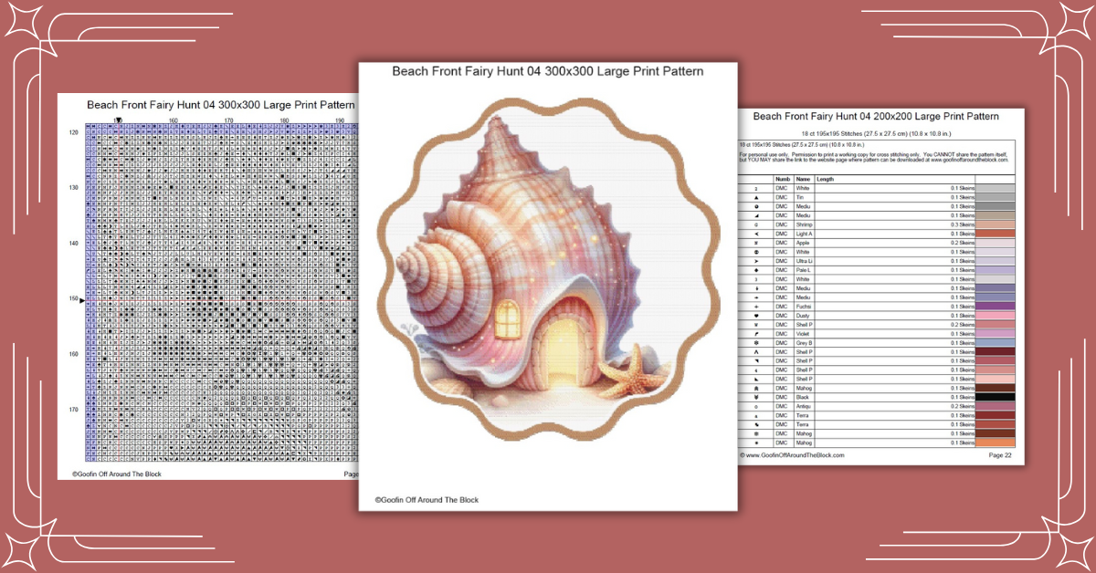1096x573 pixels.
Task: Expand the row 150 arrow marker on the grid
Action: tap(80, 298)
